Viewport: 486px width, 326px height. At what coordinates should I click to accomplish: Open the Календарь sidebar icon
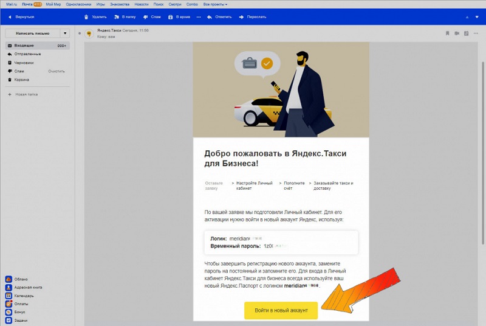9,296
